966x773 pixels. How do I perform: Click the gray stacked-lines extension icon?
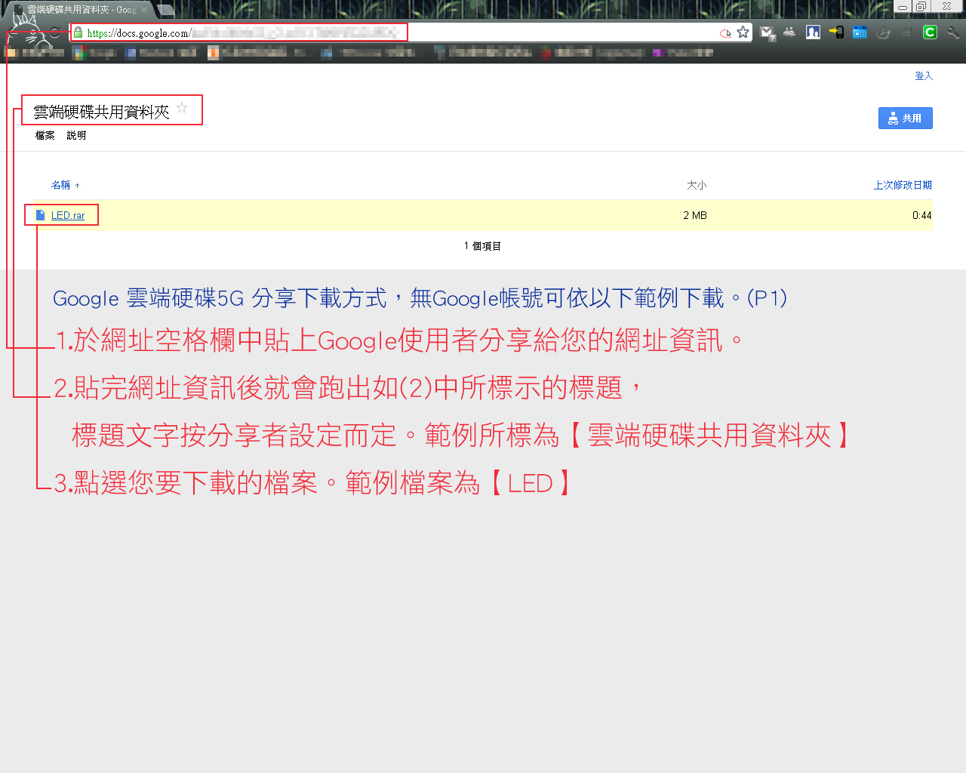906,32
